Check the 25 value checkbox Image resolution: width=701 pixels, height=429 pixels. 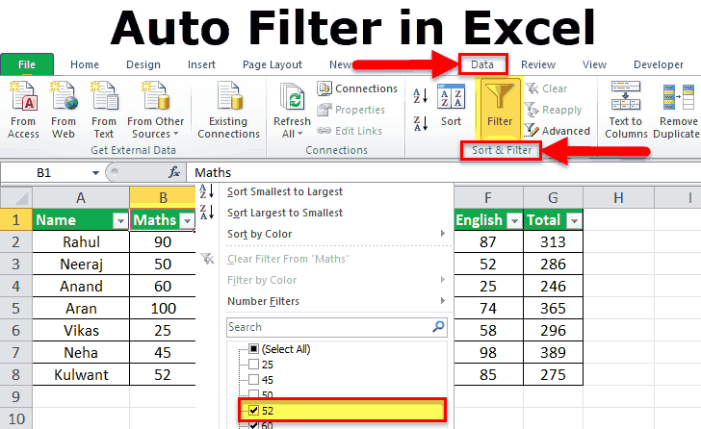coord(253,365)
